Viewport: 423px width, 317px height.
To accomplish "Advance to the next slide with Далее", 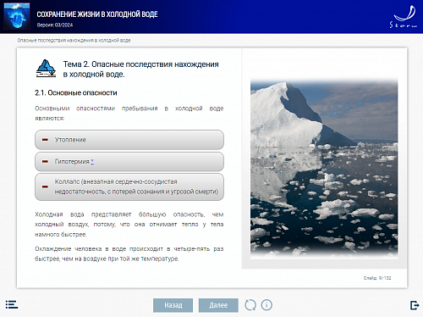I will click(218, 305).
